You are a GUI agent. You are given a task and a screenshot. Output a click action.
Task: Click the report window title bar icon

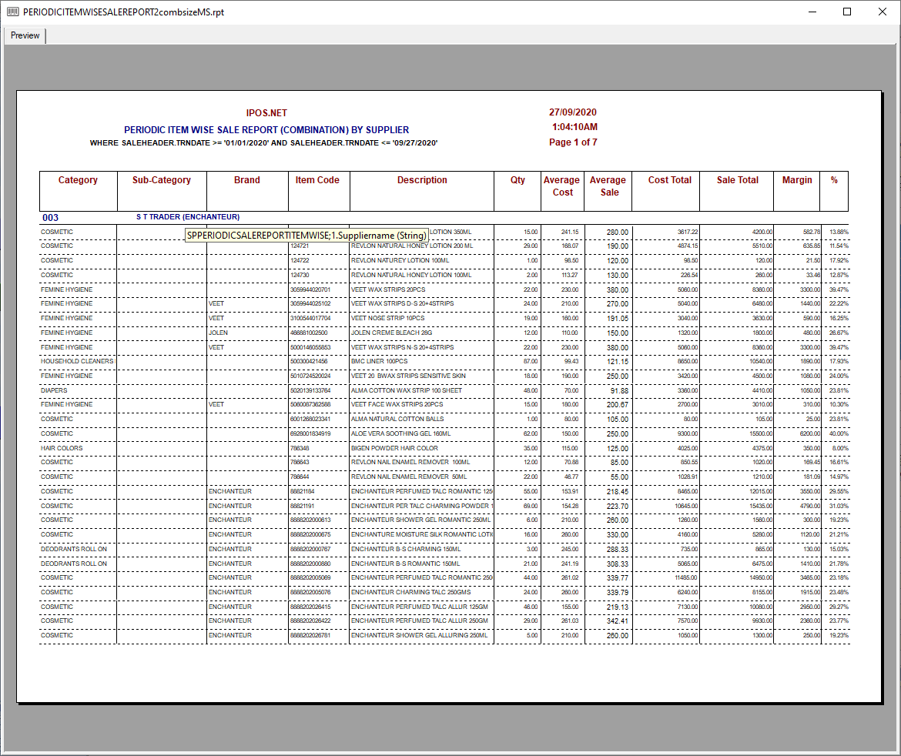pos(12,12)
